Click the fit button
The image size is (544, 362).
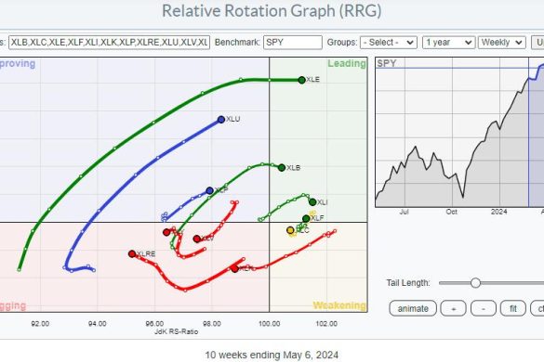513,308
